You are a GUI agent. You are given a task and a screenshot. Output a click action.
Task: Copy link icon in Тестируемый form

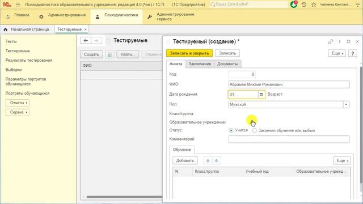[x=330, y=41]
